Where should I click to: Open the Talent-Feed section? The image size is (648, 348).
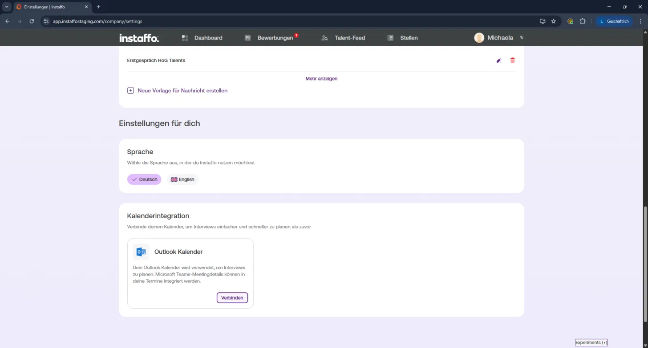343,38
